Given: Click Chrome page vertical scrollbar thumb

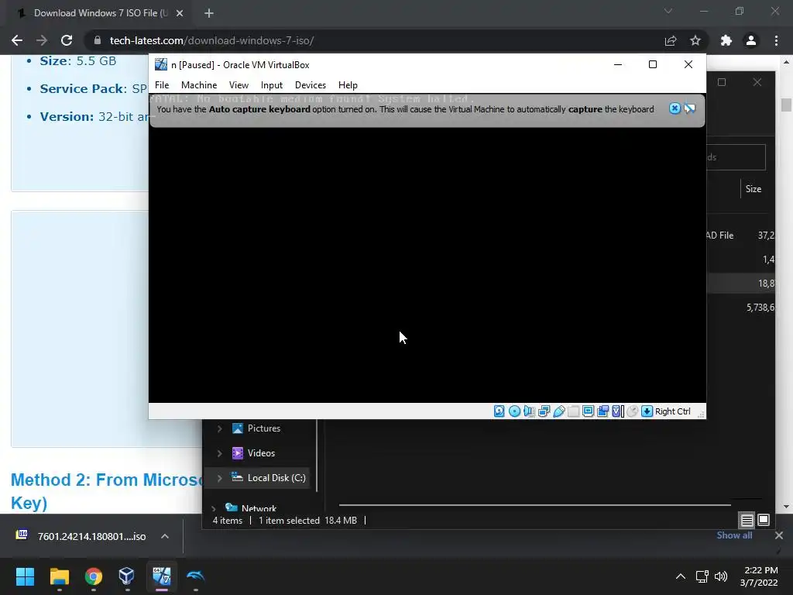Looking at the screenshot, I should [786, 105].
